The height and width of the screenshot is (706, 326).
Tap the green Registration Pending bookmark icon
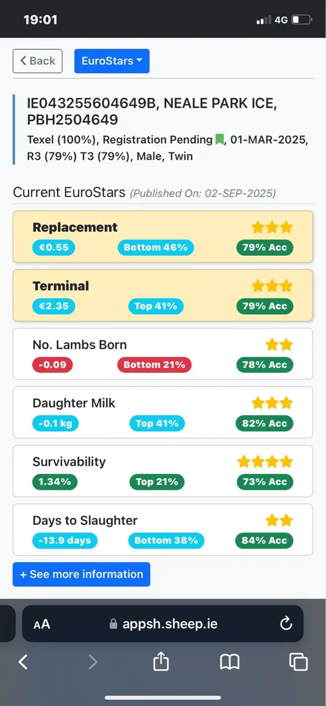pyautogui.click(x=220, y=139)
